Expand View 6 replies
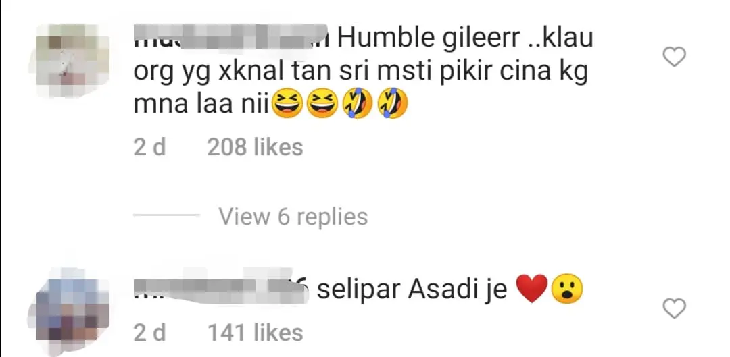This screenshot has width=730, height=357. (293, 217)
